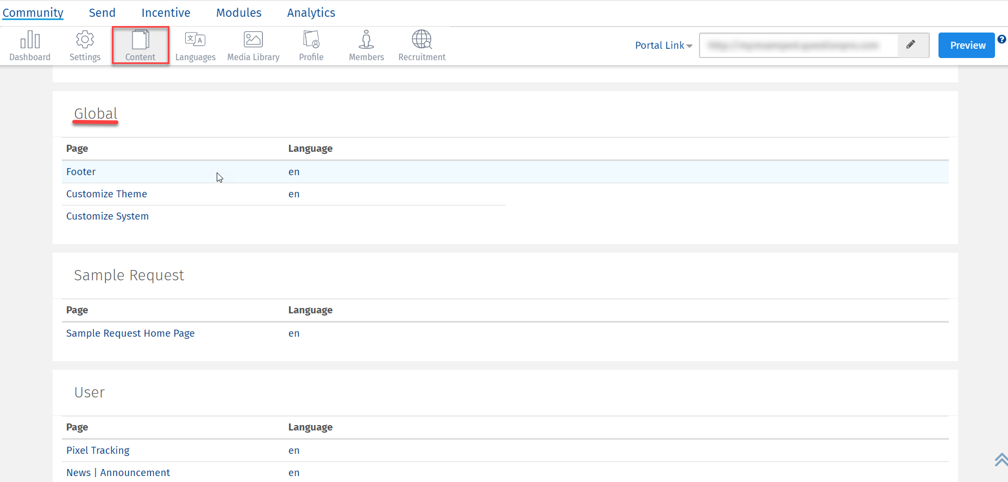1008x482 pixels.
Task: Open Sample Request Home Page link
Action: point(130,333)
